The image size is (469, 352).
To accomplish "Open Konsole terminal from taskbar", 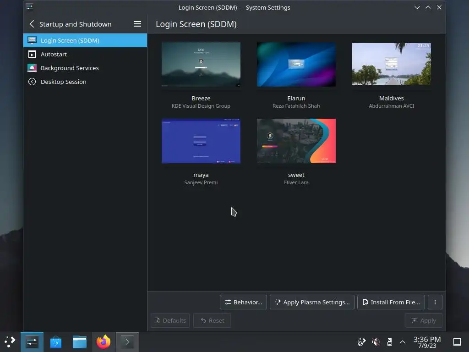I will pyautogui.click(x=127, y=342).
